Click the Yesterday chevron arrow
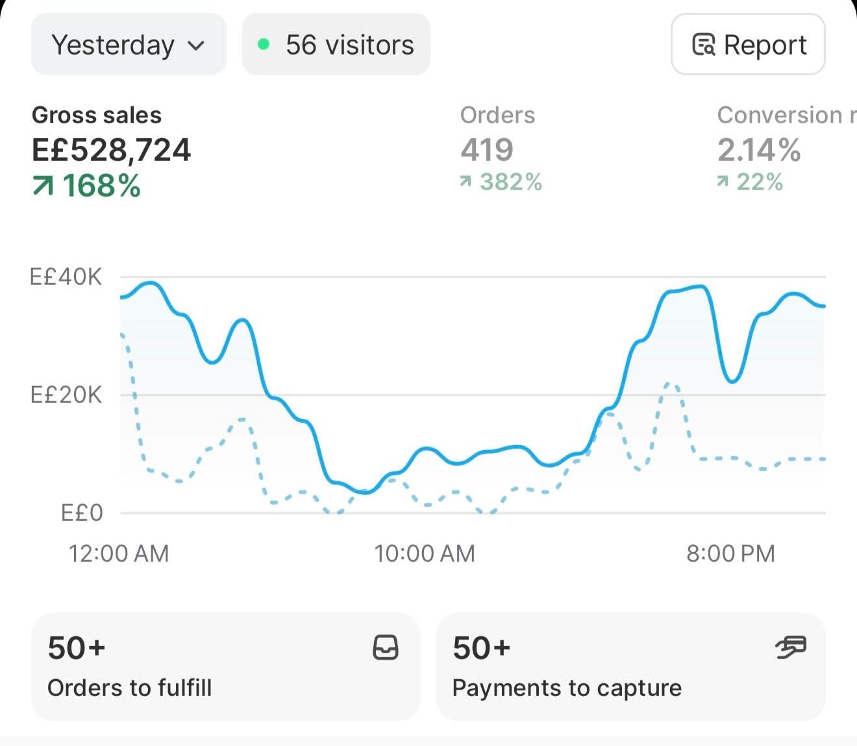Viewport: 857px width, 746px height. pos(196,46)
